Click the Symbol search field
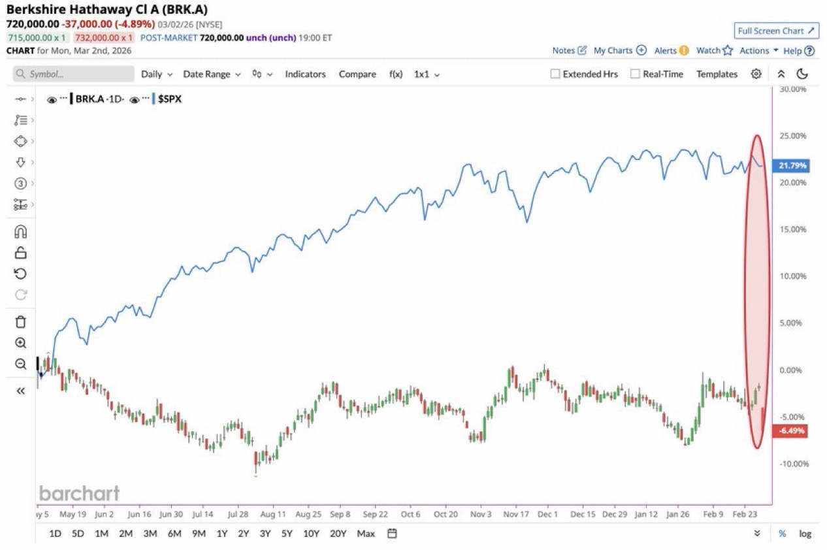Screen dimensions: 827x550 [x=73, y=74]
